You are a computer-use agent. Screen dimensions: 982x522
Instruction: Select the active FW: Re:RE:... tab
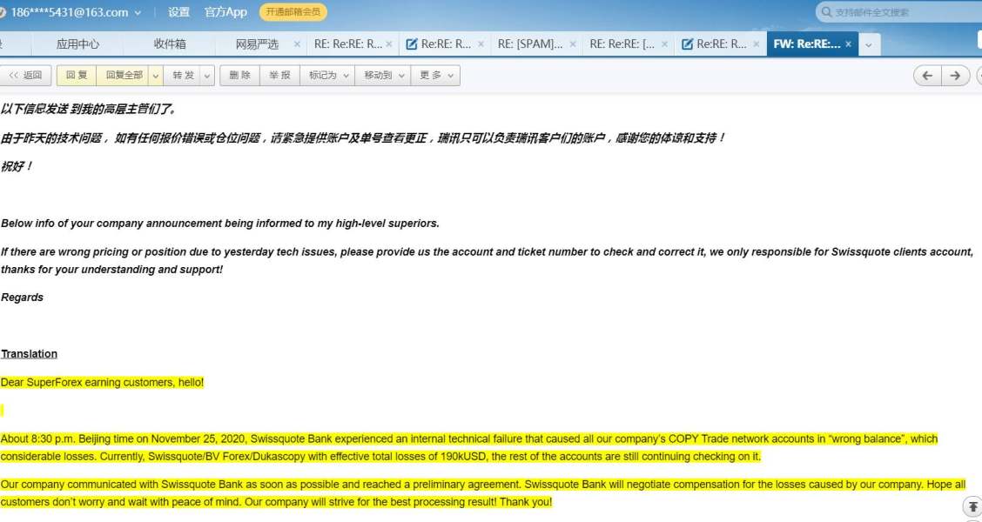[807, 43]
